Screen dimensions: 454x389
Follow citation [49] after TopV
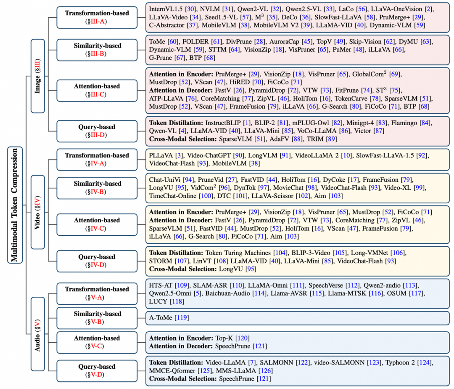pyautogui.click(x=339, y=42)
